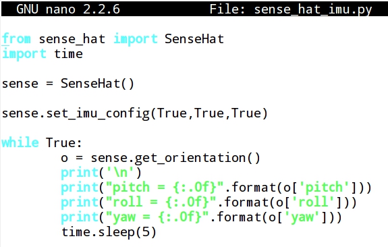The height and width of the screenshot is (247, 388).
Task: Click the time.sleep(5) line
Action: [x=109, y=232]
